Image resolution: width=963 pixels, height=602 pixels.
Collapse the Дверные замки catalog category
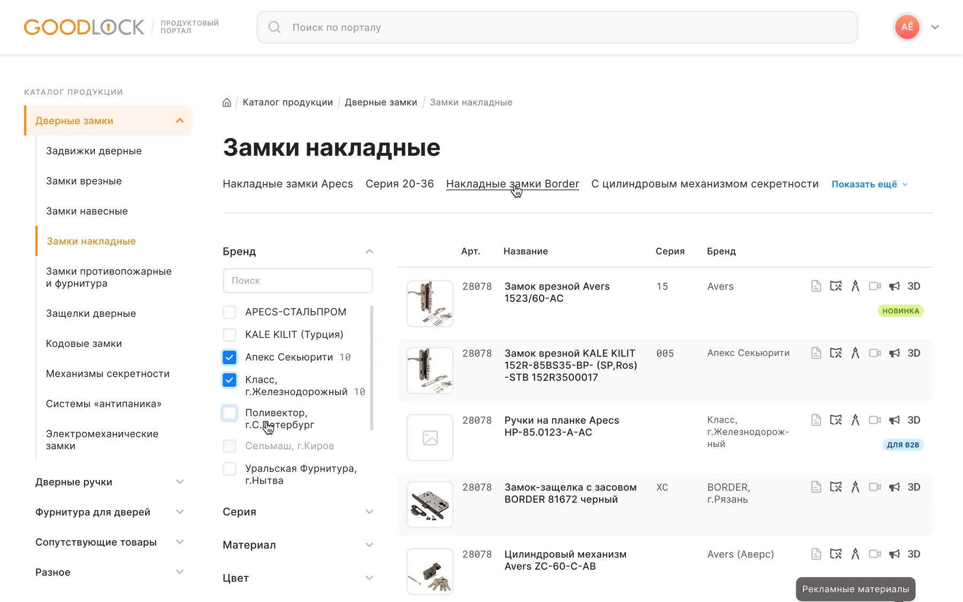pyautogui.click(x=180, y=121)
